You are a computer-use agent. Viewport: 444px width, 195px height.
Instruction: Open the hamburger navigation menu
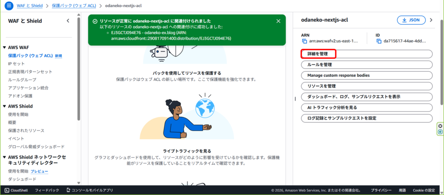coord(9,6)
